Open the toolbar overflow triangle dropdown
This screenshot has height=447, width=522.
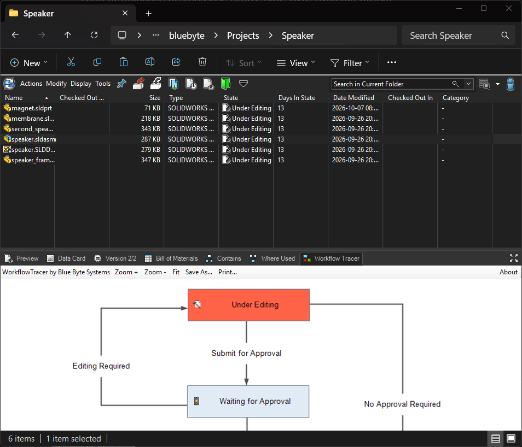pos(243,84)
